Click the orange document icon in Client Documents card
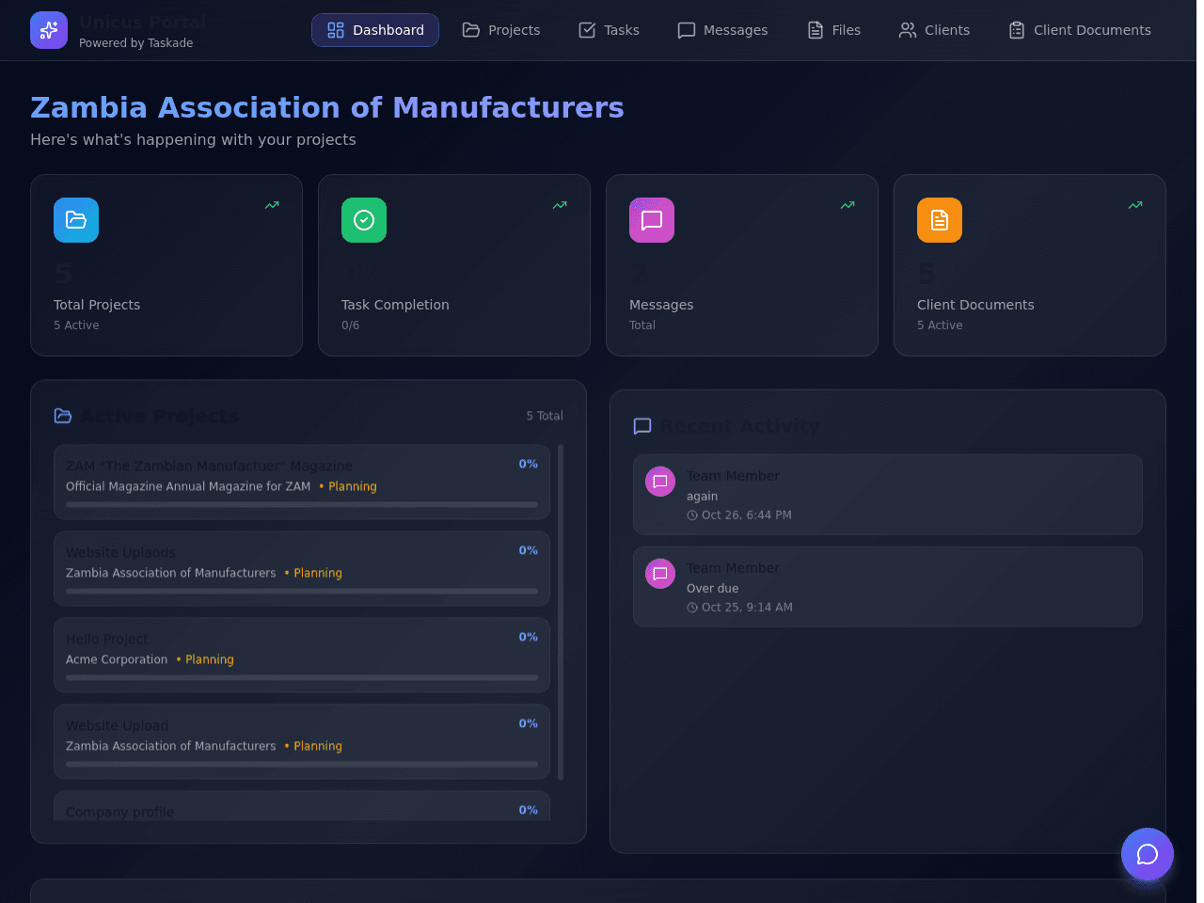1204x903 pixels. (x=940, y=220)
